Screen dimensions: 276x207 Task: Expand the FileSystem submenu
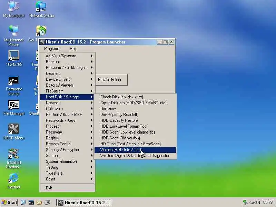68,91
